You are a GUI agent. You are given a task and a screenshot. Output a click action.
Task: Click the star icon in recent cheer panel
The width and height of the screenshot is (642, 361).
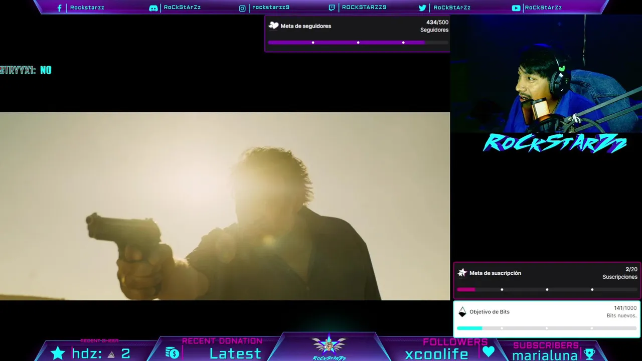[58, 353]
